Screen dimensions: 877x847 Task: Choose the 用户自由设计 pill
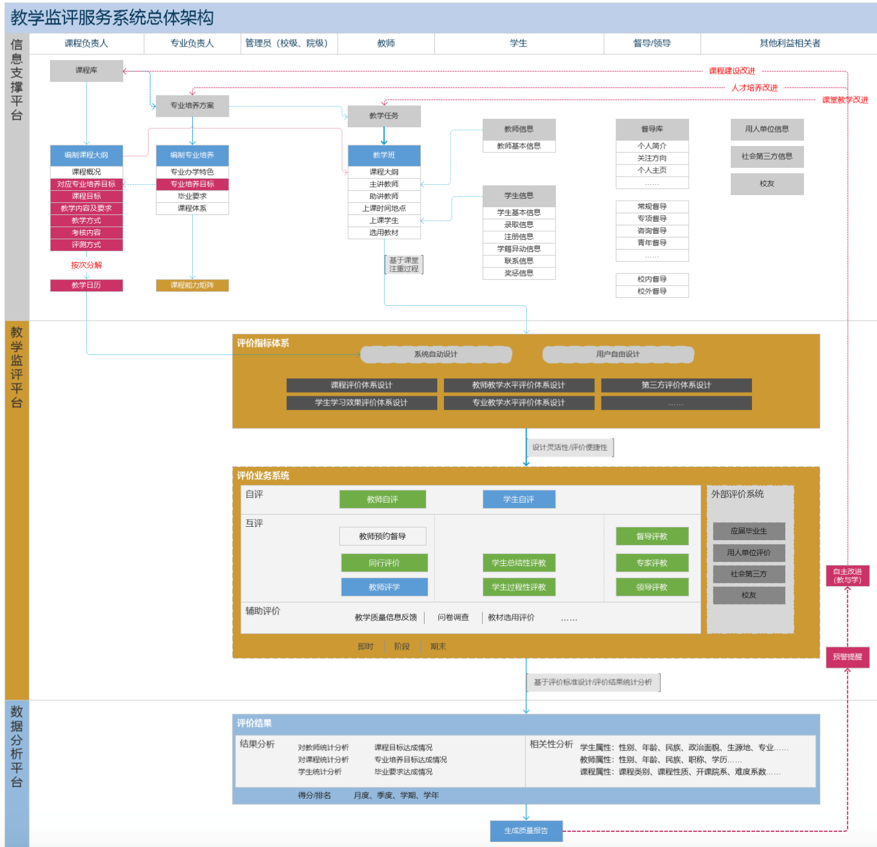click(x=617, y=355)
